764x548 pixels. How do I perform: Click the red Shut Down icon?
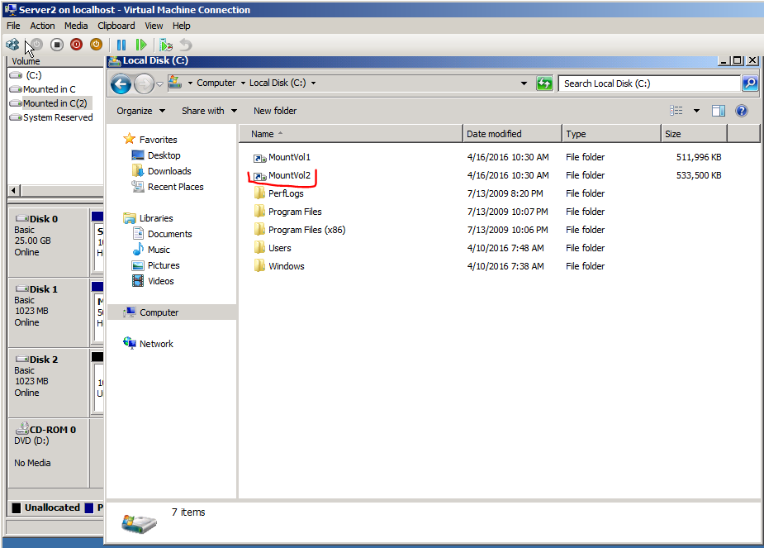77,45
